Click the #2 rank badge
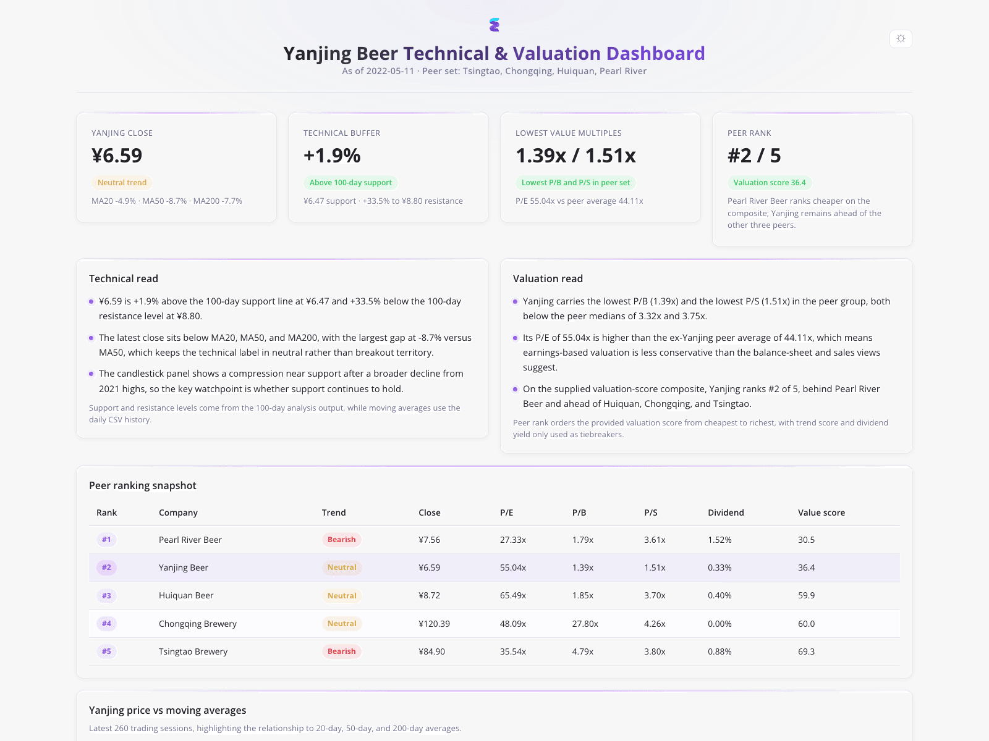Image resolution: width=989 pixels, height=741 pixels. tap(106, 567)
